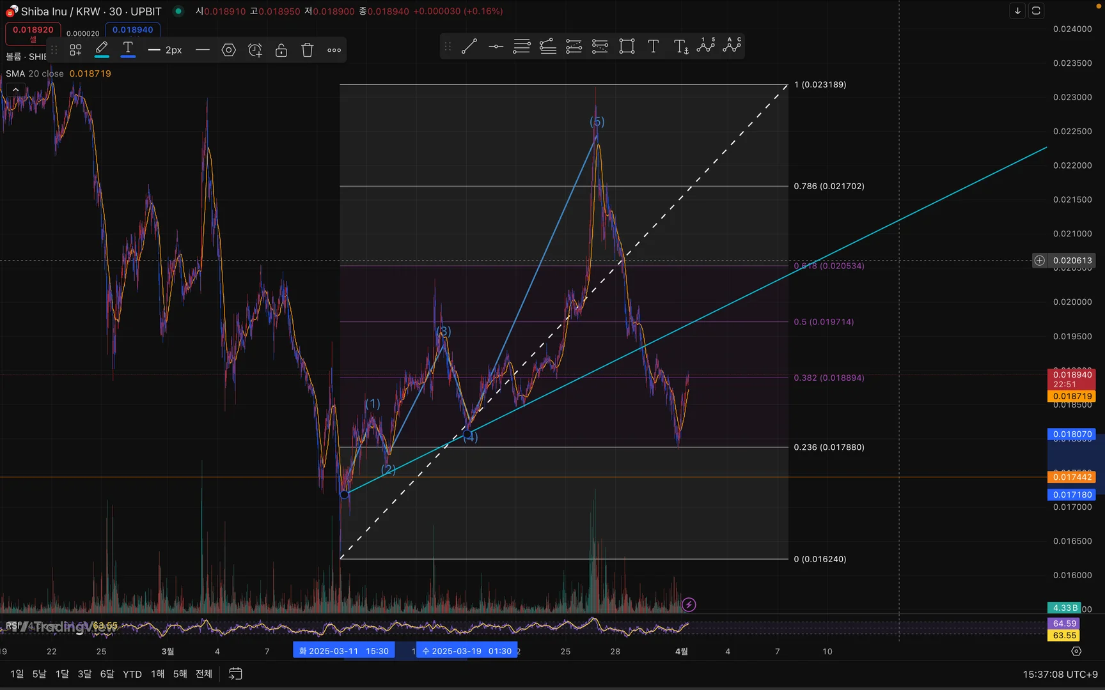Select the Fib Time Zone tool

pyautogui.click(x=600, y=46)
